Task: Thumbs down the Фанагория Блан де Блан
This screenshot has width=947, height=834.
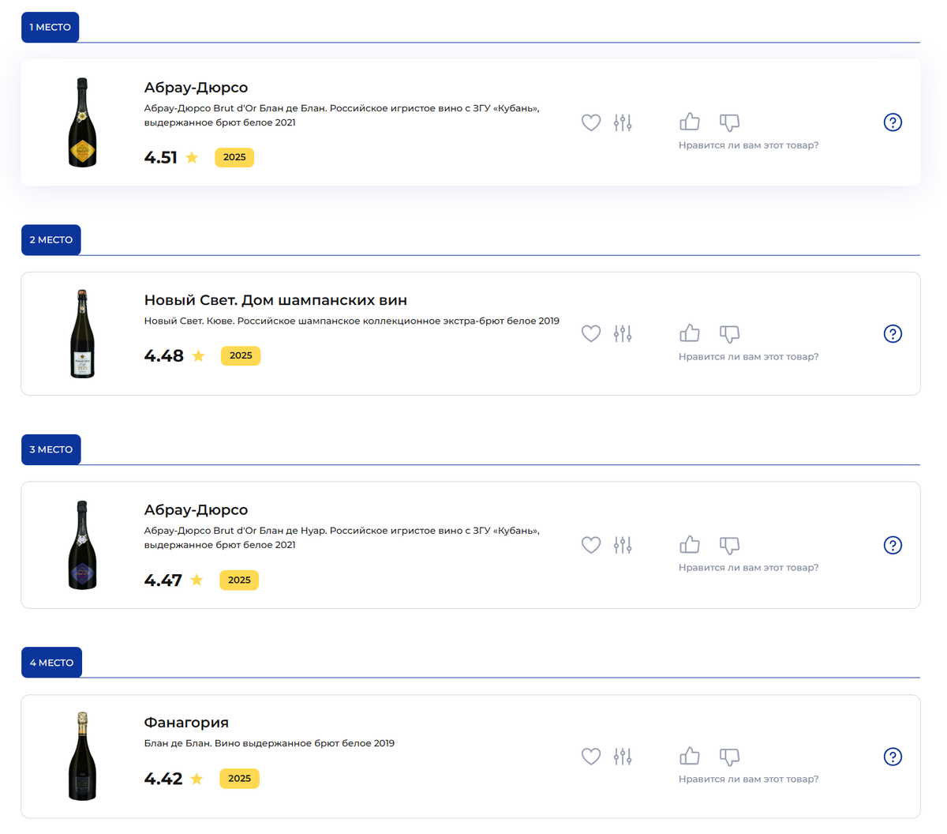Action: (729, 757)
